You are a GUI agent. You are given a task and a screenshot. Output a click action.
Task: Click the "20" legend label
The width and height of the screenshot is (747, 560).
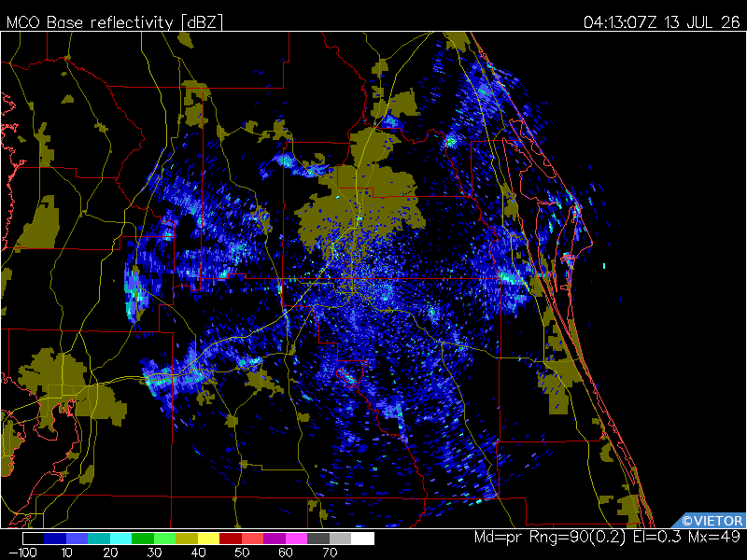click(110, 553)
